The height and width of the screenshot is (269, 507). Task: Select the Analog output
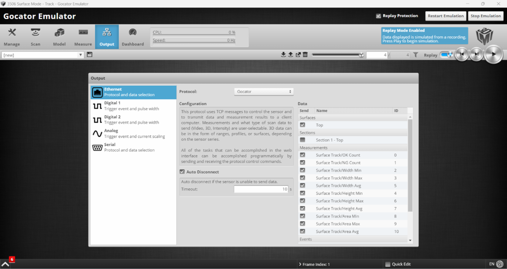[133, 134]
